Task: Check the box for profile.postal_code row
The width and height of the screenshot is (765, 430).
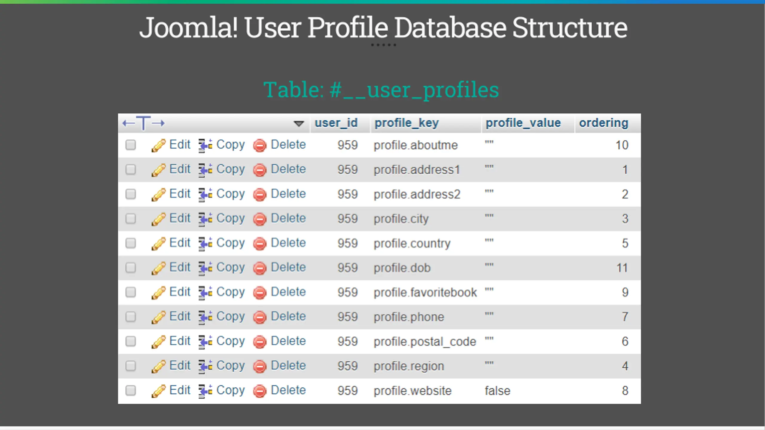Action: [131, 341]
